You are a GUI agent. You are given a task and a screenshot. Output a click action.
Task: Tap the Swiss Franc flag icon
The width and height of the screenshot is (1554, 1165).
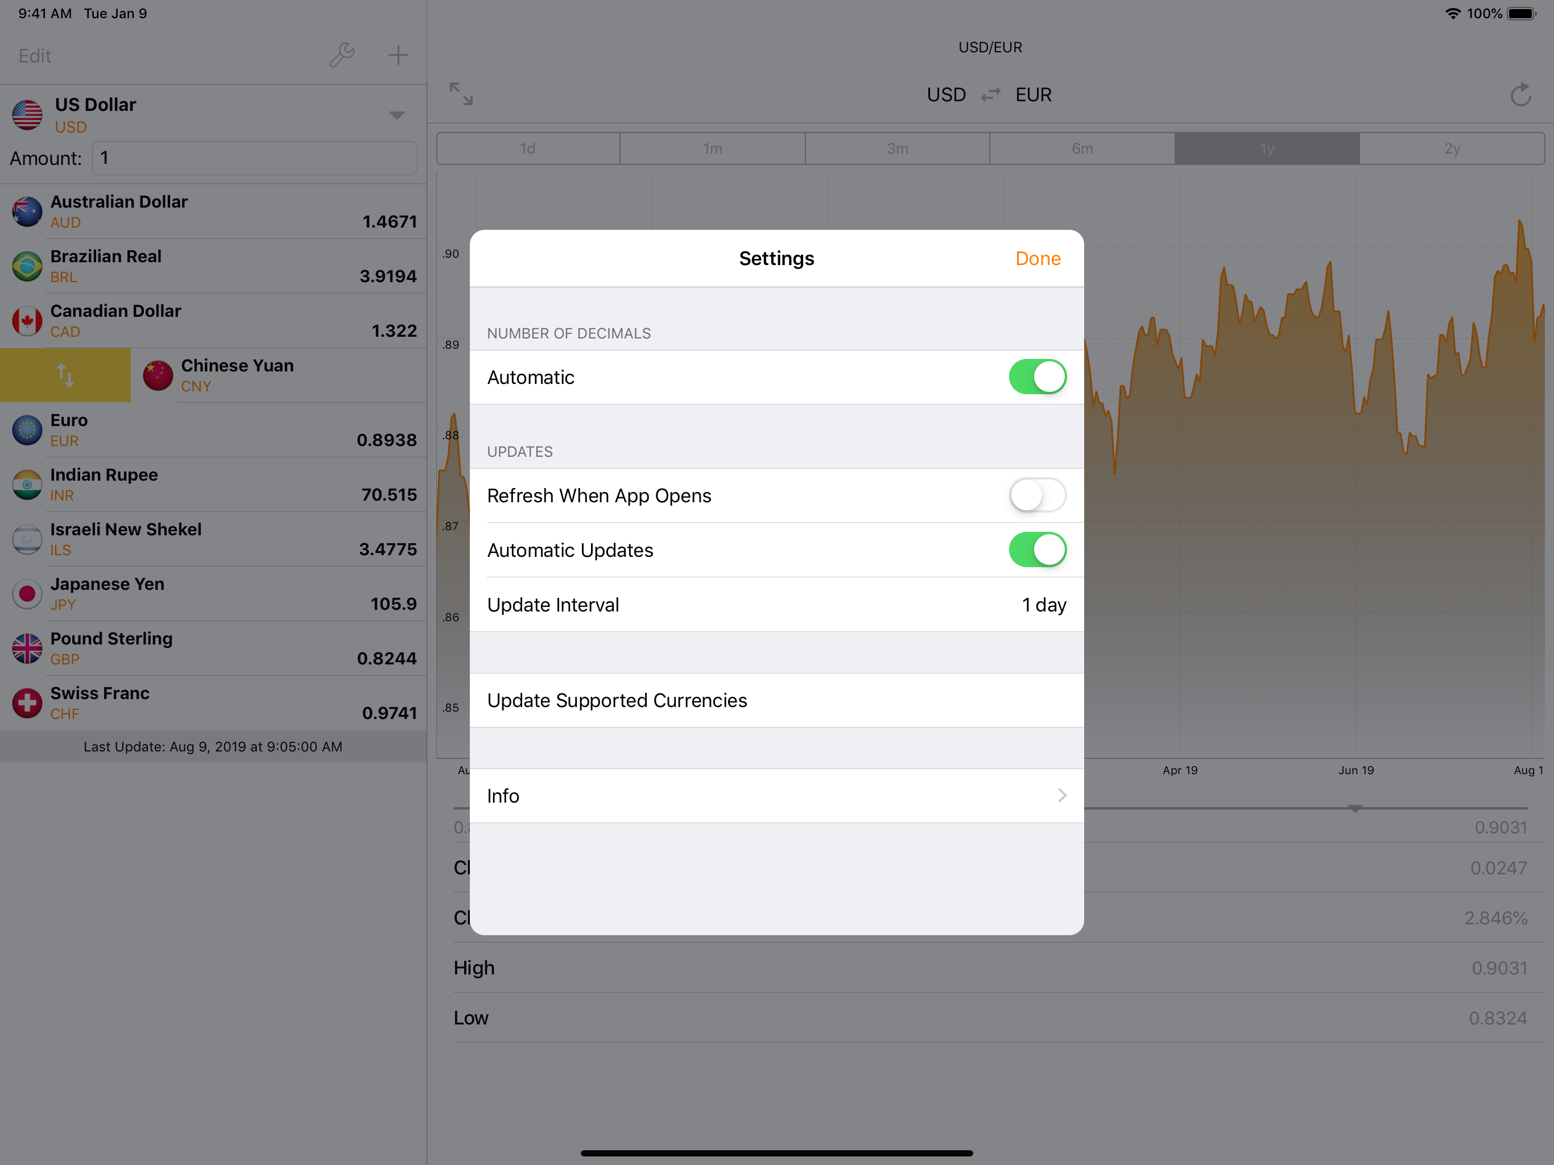click(x=27, y=703)
